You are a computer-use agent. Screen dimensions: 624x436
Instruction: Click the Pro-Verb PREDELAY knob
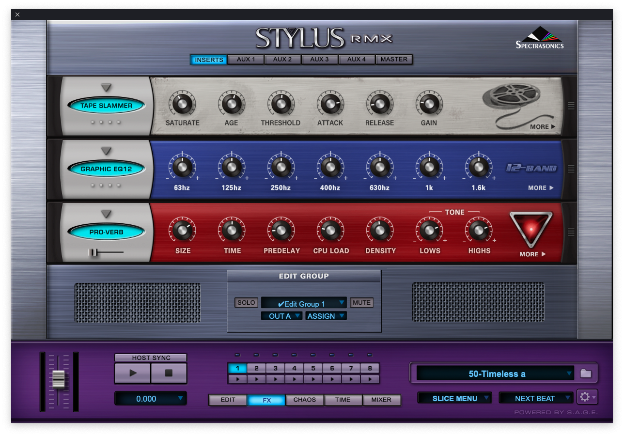[281, 230]
